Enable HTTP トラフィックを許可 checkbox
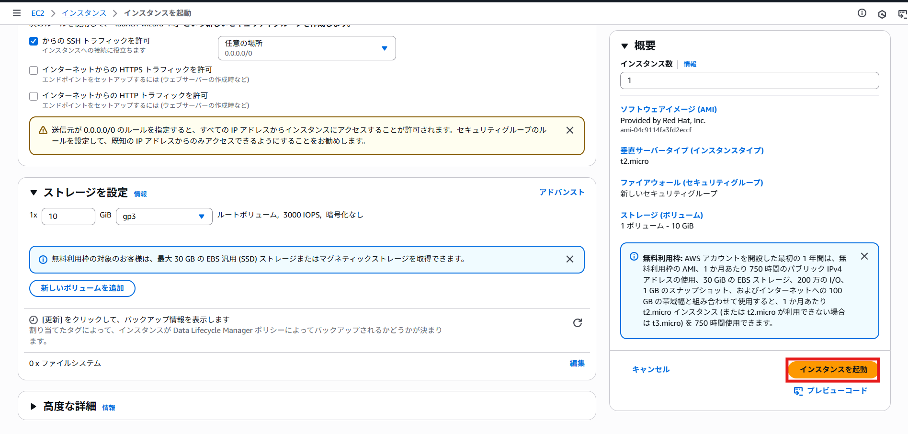Screen dimensions: 908x434 click(34, 96)
